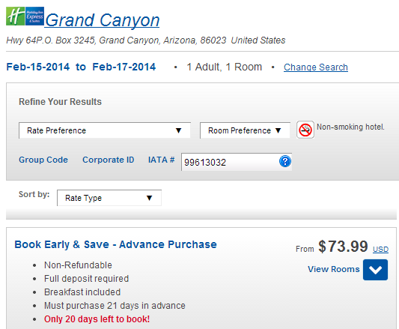
Task: Click the $73.99 price
Action: tap(343, 247)
